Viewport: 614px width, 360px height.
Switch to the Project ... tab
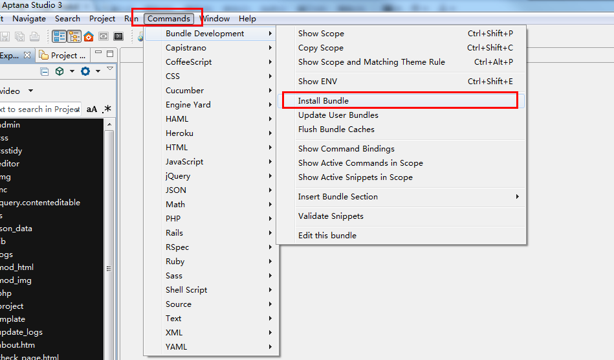click(63, 55)
